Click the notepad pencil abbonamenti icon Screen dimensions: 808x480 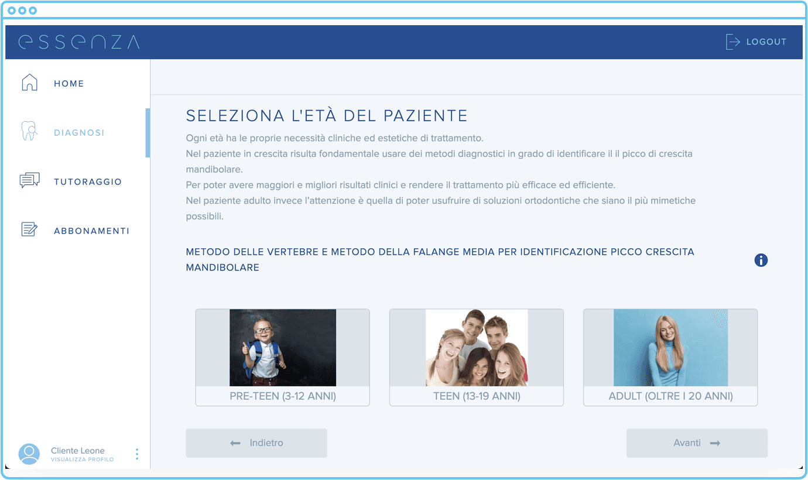pos(29,229)
